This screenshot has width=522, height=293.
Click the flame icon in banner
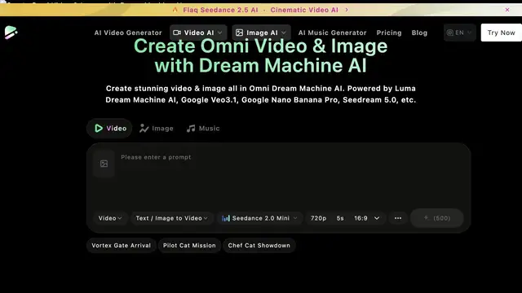click(175, 10)
